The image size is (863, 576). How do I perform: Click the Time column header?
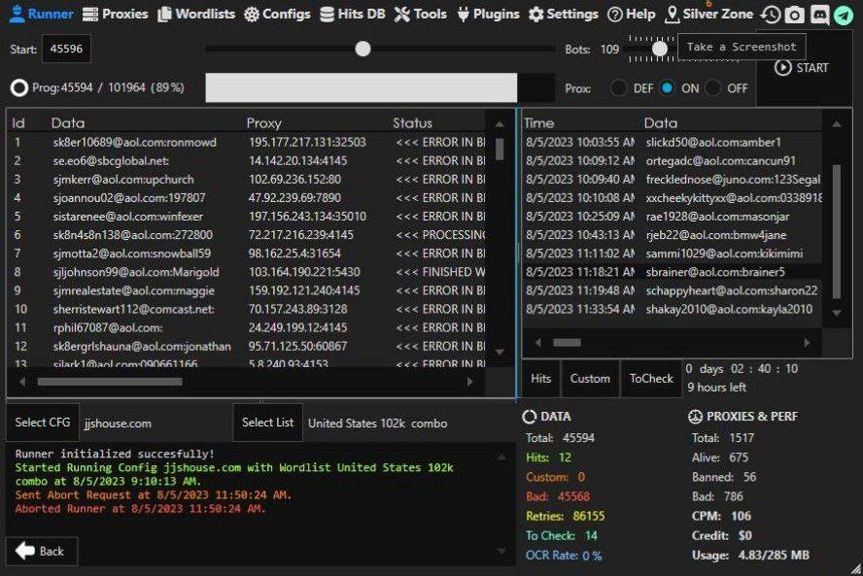[x=538, y=123]
